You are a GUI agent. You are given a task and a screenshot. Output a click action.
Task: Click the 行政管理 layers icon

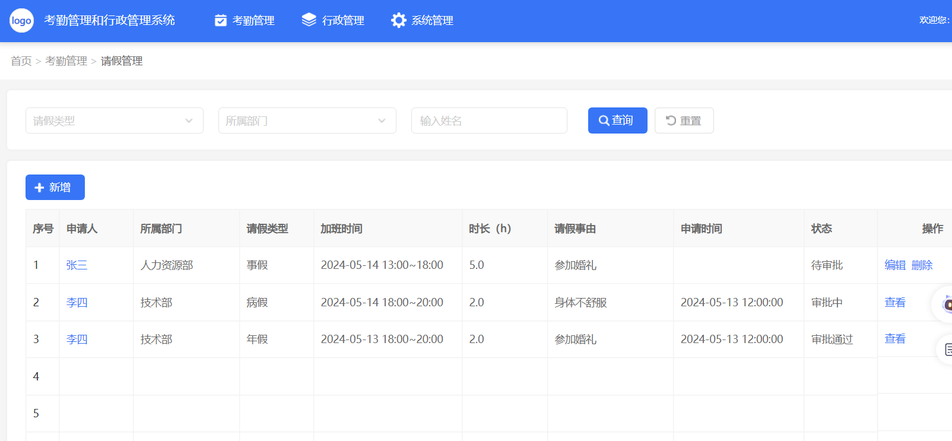(x=309, y=20)
